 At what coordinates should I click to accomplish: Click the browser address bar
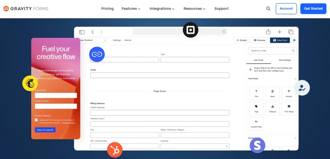(180, 32)
